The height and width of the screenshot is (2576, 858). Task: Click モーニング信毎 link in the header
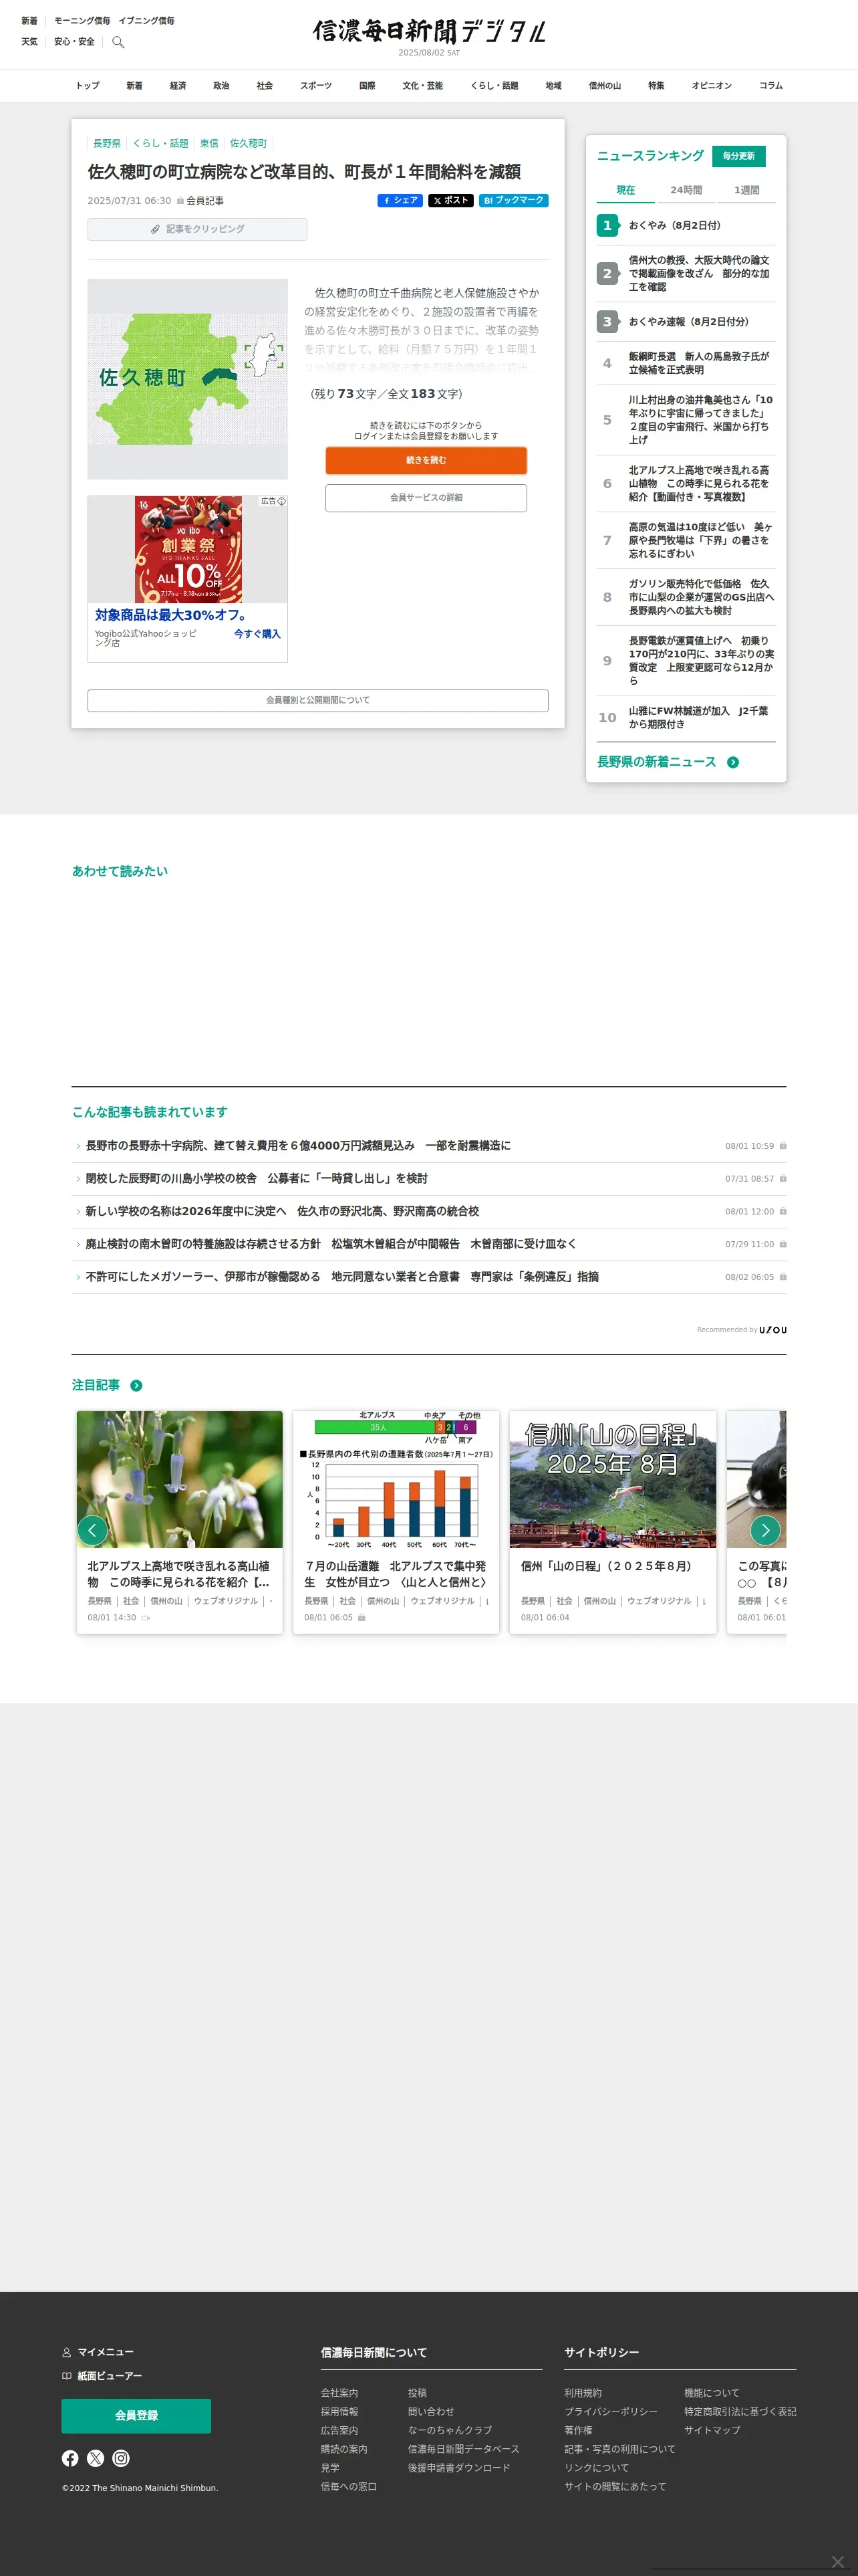tap(82, 21)
